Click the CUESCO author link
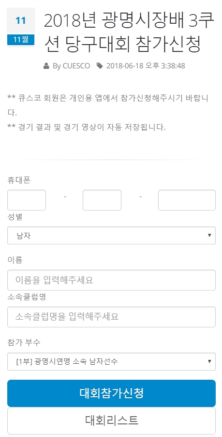 tap(76, 66)
